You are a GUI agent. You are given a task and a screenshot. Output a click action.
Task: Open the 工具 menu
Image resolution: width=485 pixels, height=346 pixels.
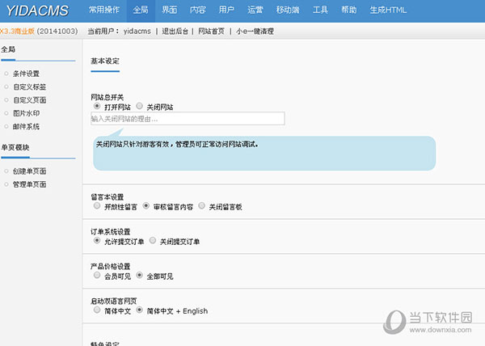[320, 10]
